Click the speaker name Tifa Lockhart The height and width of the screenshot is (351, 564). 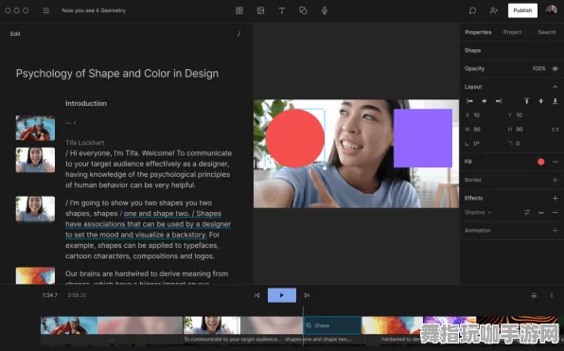click(x=85, y=143)
